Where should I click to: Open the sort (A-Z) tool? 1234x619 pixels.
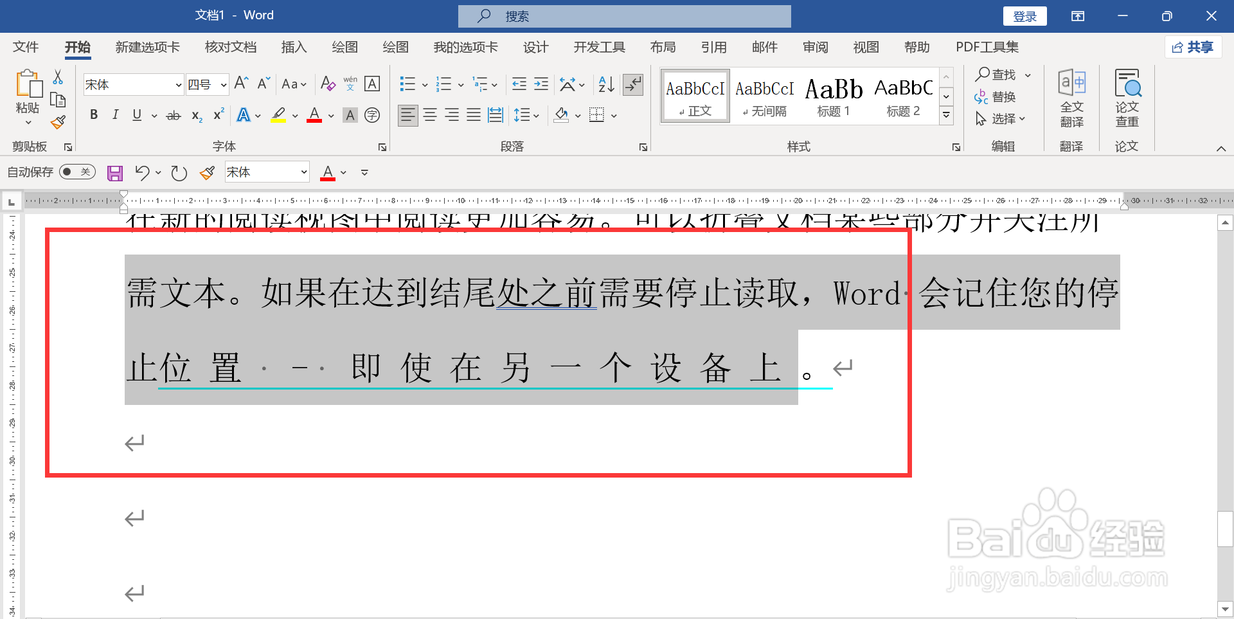(606, 84)
